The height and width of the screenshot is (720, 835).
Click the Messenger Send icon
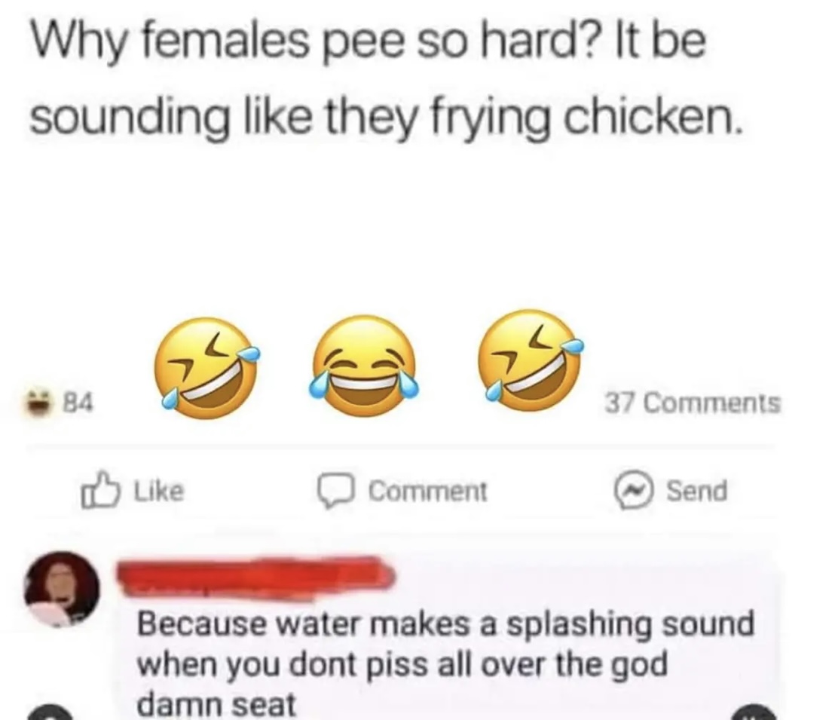click(x=632, y=491)
